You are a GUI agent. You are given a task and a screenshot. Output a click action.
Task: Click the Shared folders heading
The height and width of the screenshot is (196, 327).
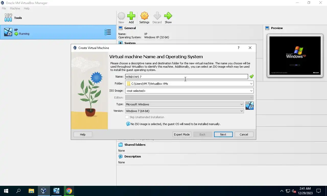coord(135,145)
